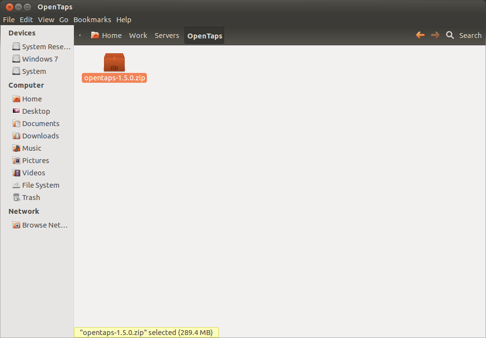Open the Pictures folder from sidebar

(x=35, y=160)
